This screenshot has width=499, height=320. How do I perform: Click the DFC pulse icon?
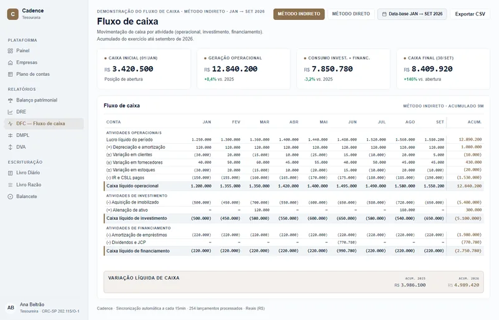pyautogui.click(x=11, y=124)
